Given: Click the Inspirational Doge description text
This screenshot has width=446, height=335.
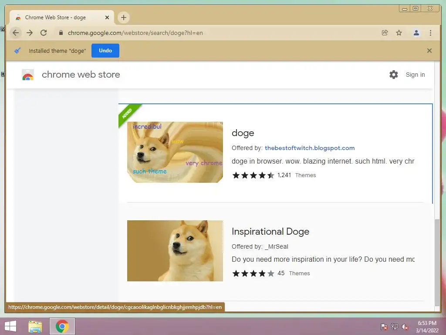Looking at the screenshot, I should click(x=323, y=260).
